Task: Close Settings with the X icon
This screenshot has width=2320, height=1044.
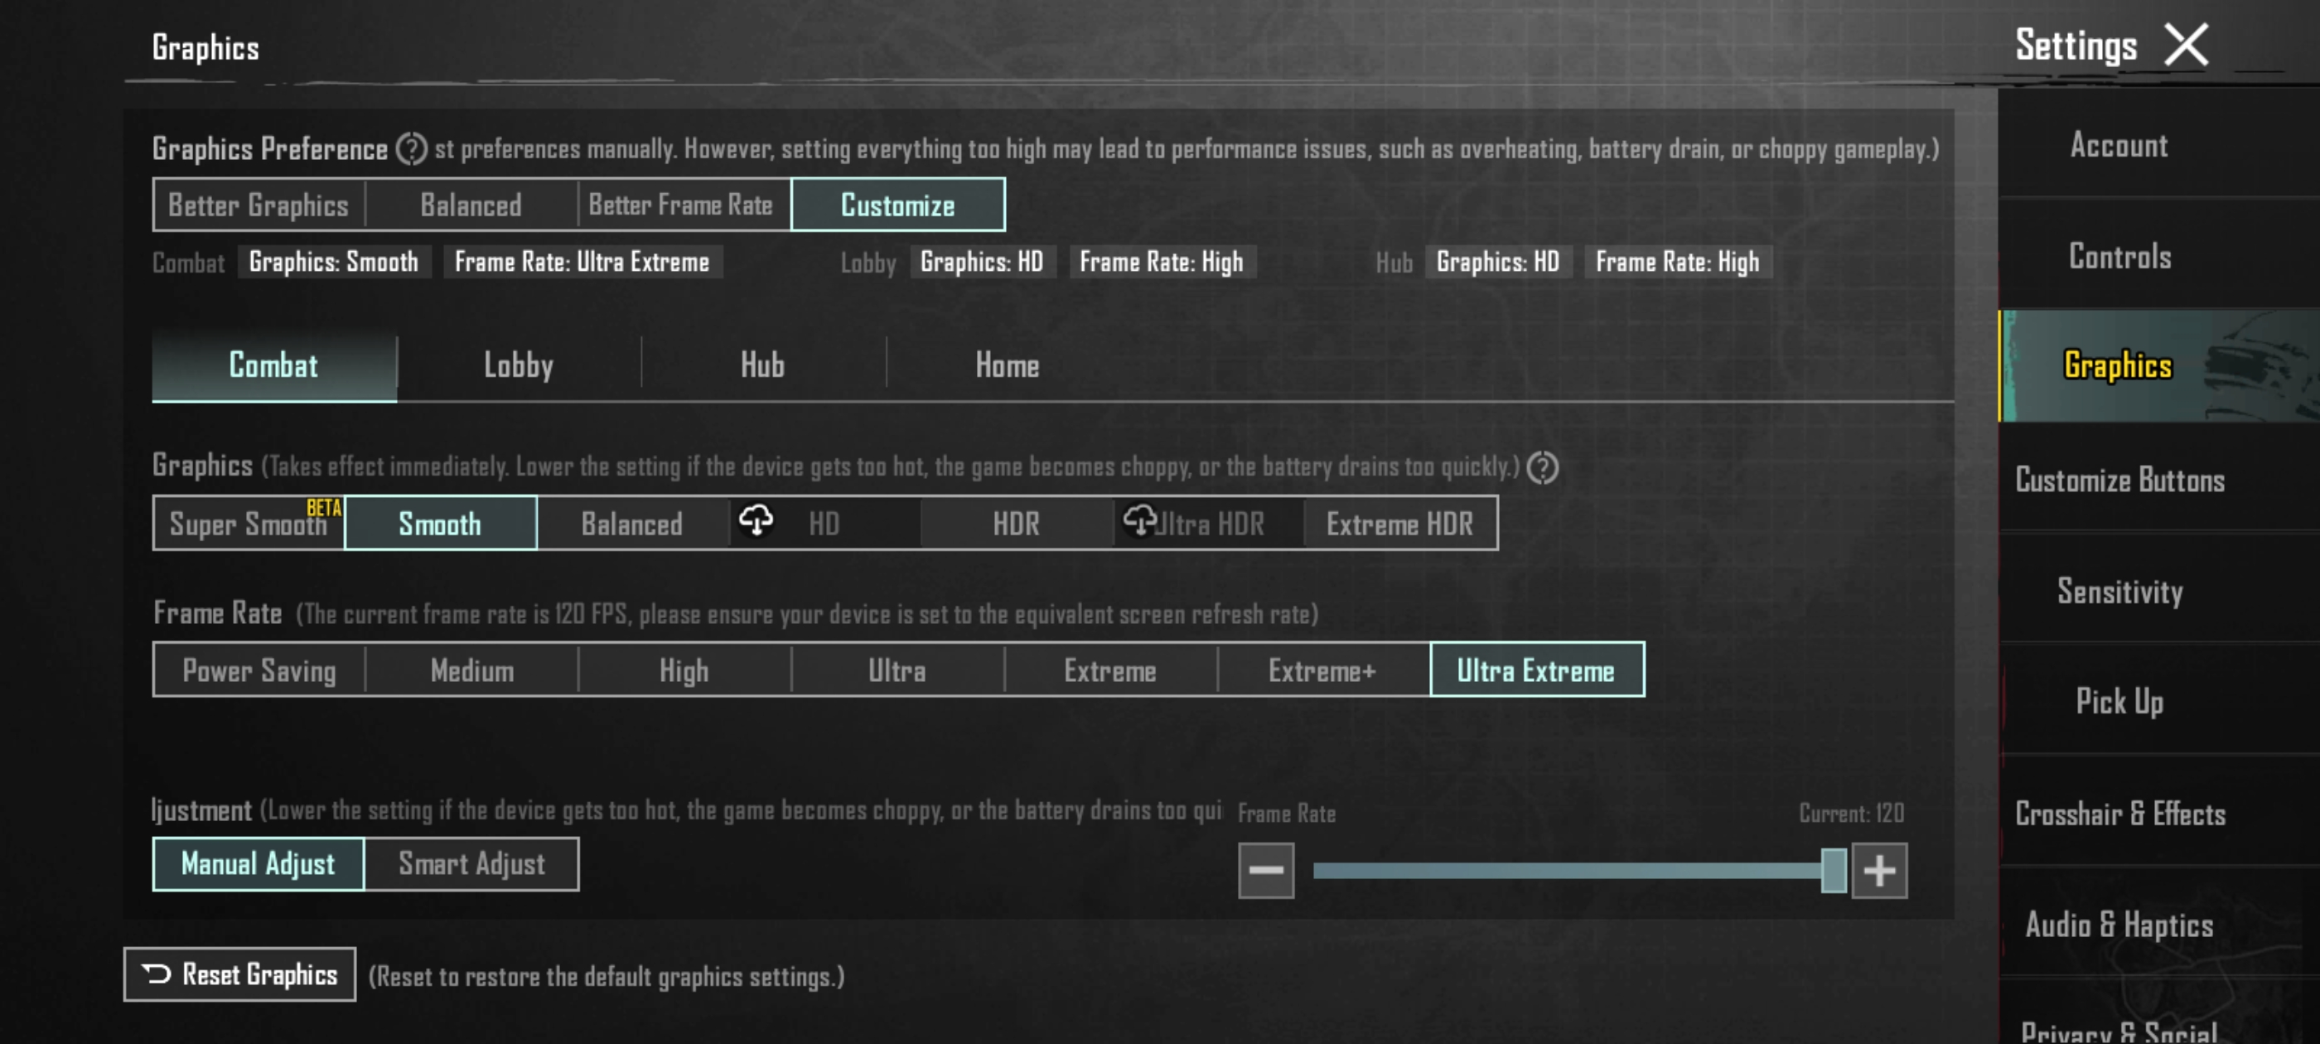Action: point(2186,45)
